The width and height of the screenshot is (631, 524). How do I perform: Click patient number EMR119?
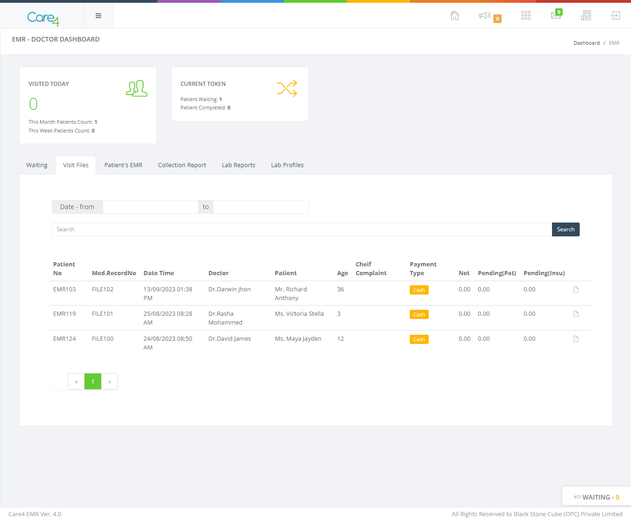(64, 314)
